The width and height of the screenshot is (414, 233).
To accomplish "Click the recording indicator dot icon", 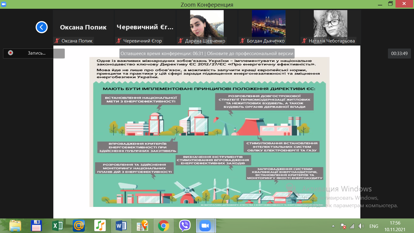I will tap(11, 53).
